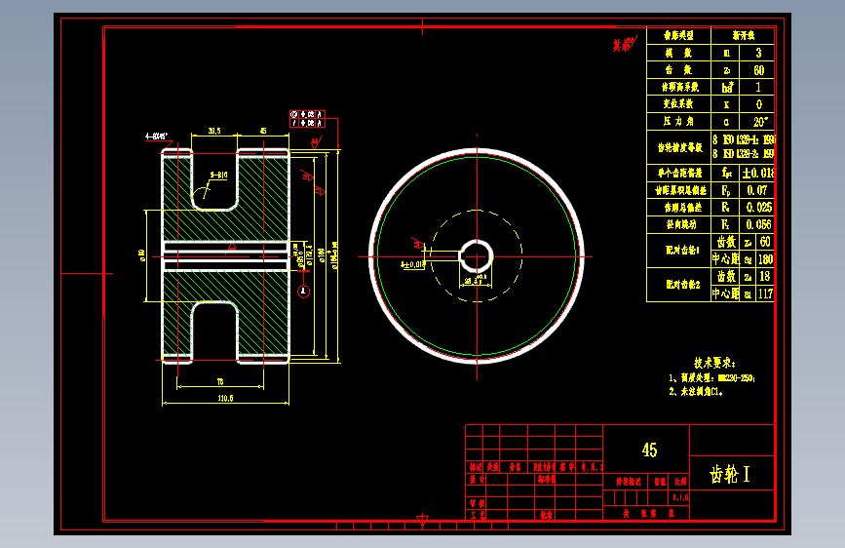Click the second ISO 1328 accuracy grade line
The height and width of the screenshot is (548, 845).
(x=744, y=154)
